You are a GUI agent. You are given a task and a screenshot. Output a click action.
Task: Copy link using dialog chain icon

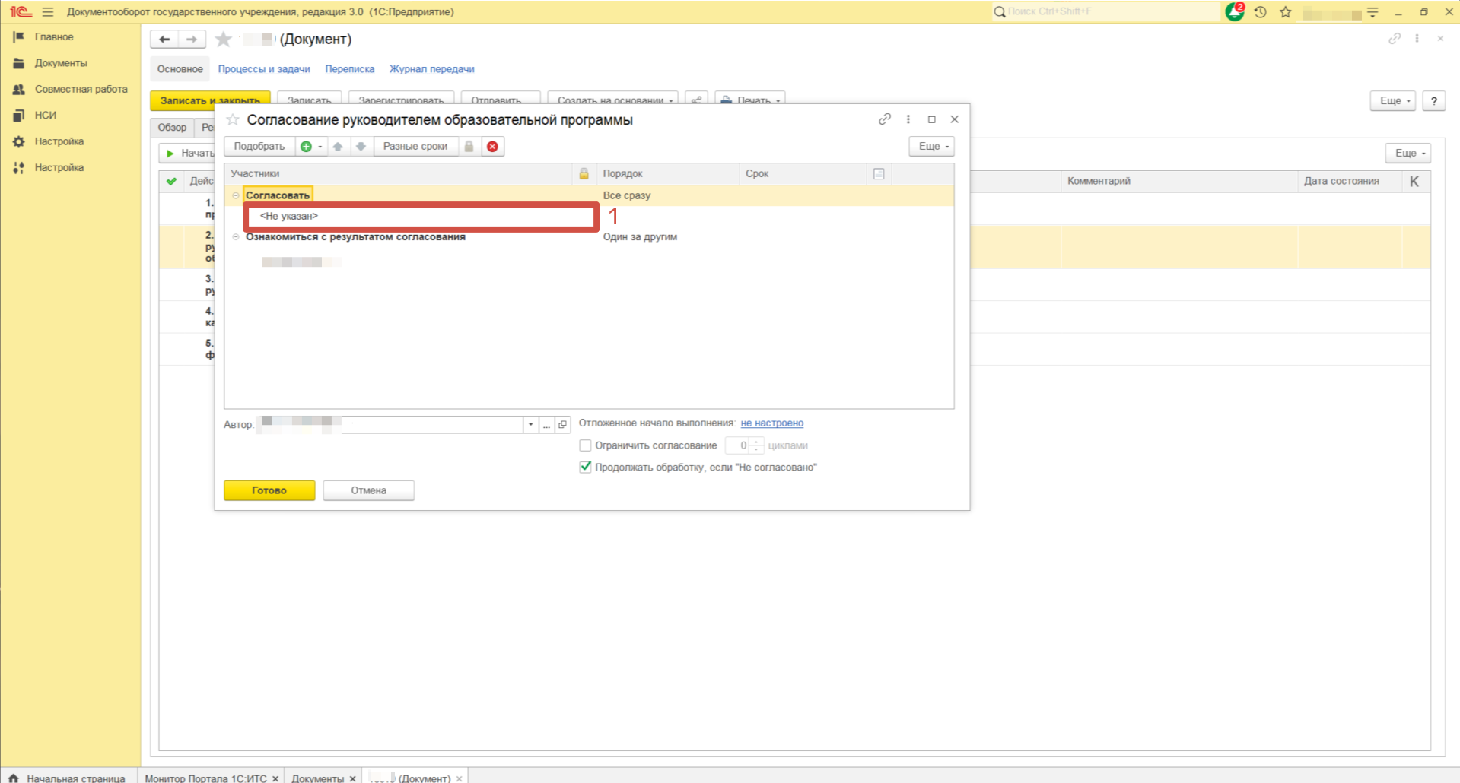pyautogui.click(x=884, y=119)
